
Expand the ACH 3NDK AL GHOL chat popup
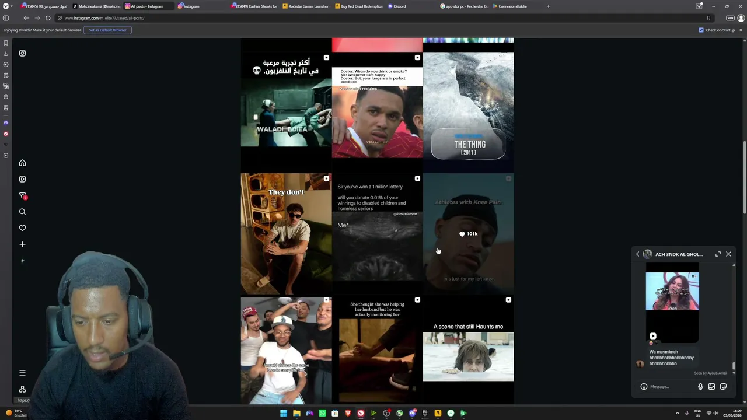pos(718,254)
